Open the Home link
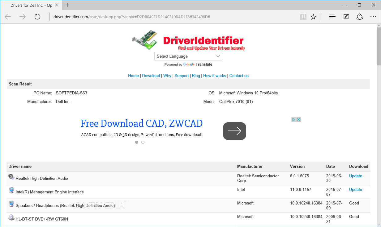381x227 pixels. [x=133, y=76]
